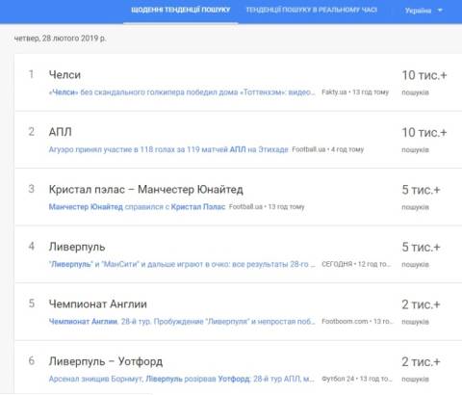The image size is (462, 395).
Task: Open Ливерпуль и МанСити article link
Action: pyautogui.click(x=182, y=264)
